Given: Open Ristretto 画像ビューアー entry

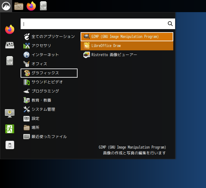Looking at the screenshot, I should (127, 55).
